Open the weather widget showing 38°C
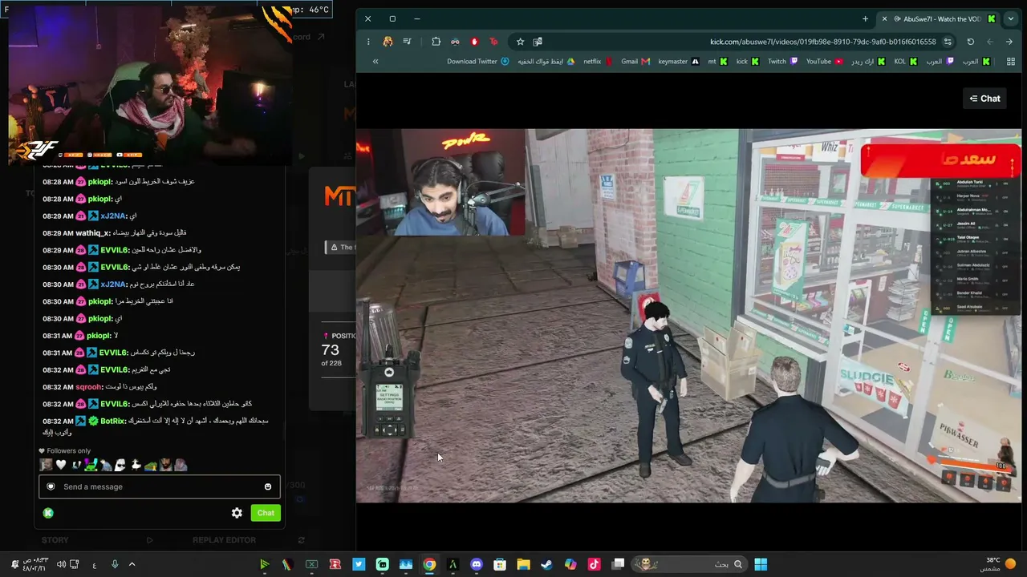Viewport: 1027px width, 577px height. tap(998, 564)
